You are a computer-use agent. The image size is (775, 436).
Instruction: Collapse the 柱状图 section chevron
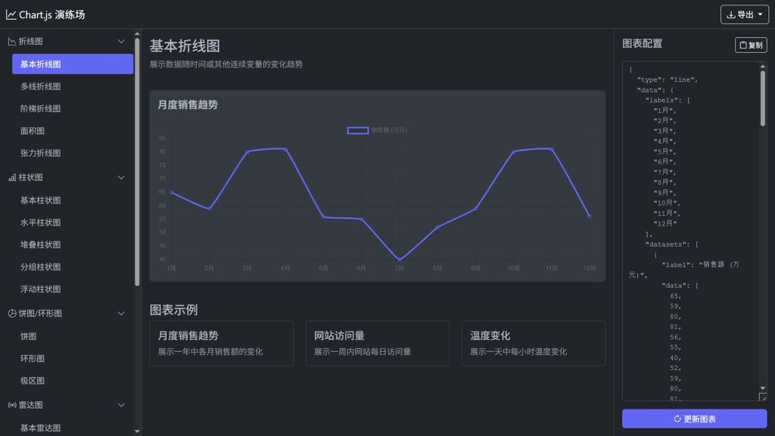coord(121,177)
